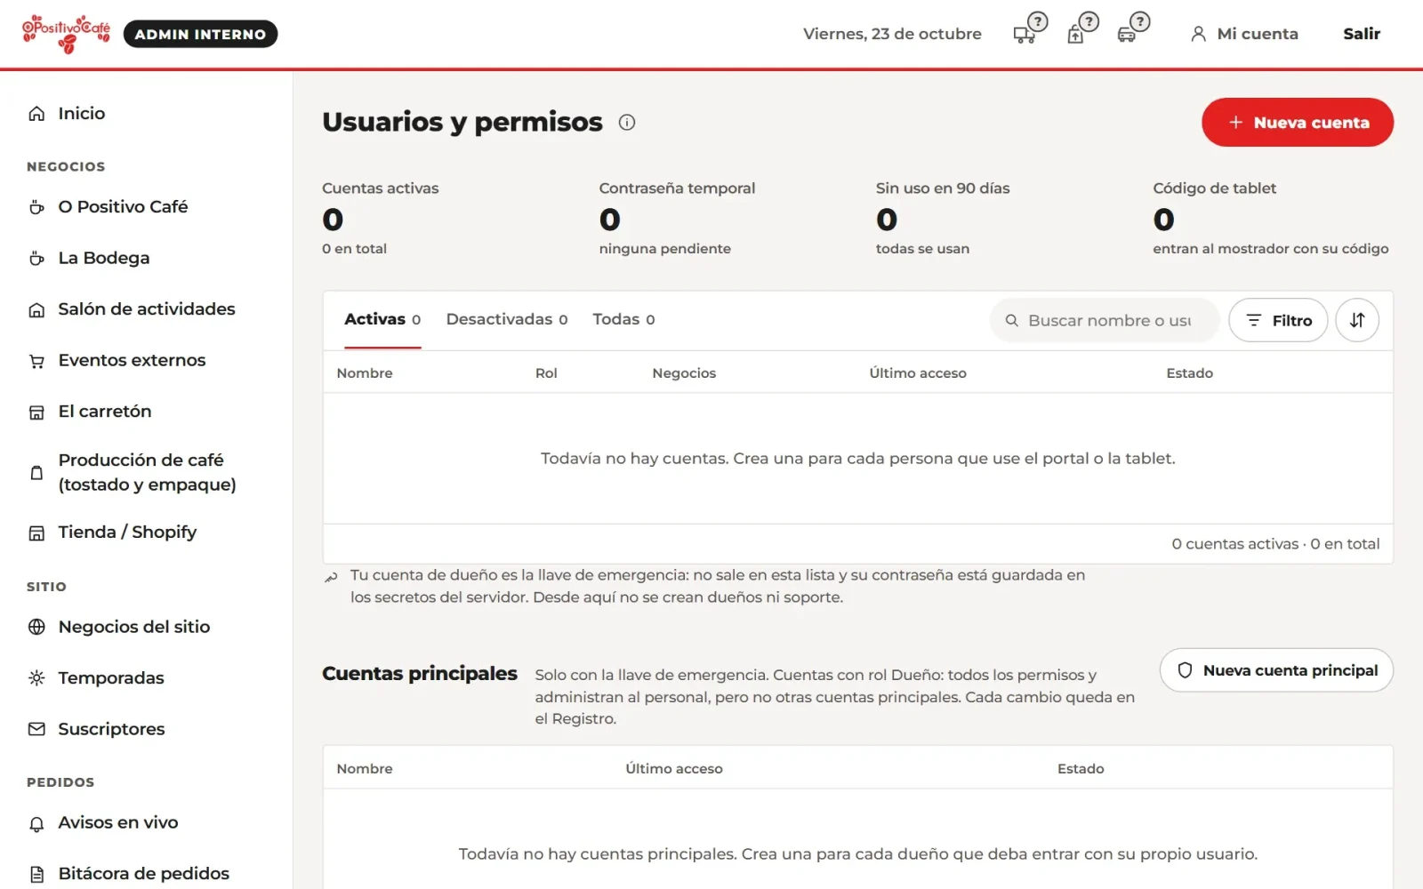
Task: Click the ADMIN INTERNO badge
Action: click(201, 34)
